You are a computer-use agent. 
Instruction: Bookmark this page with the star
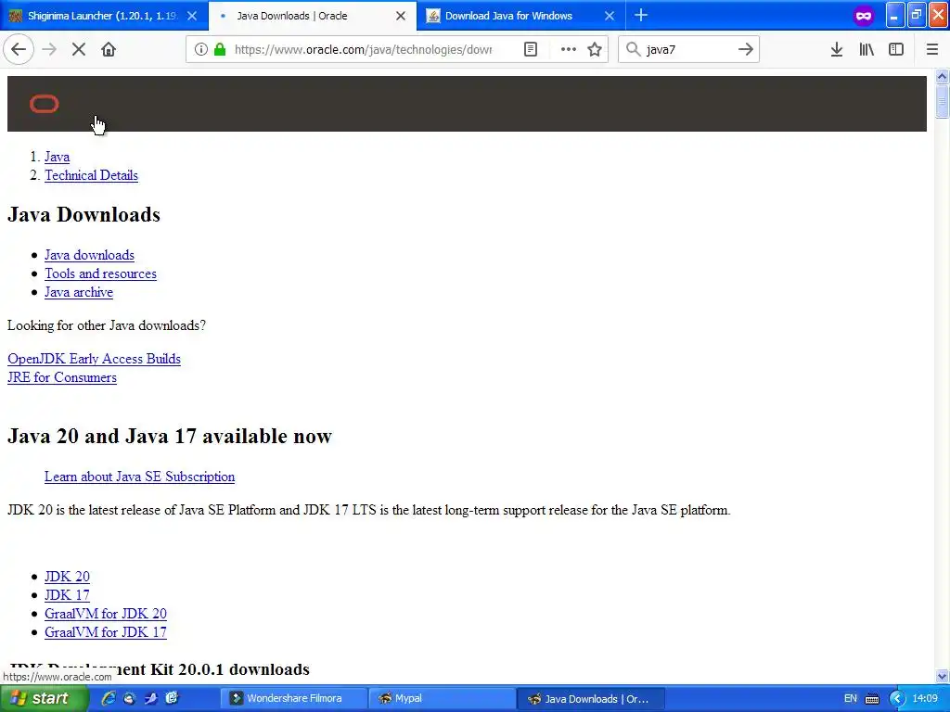coord(595,50)
